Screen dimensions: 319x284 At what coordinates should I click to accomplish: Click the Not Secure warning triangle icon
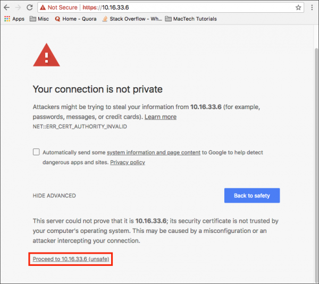pos(43,7)
